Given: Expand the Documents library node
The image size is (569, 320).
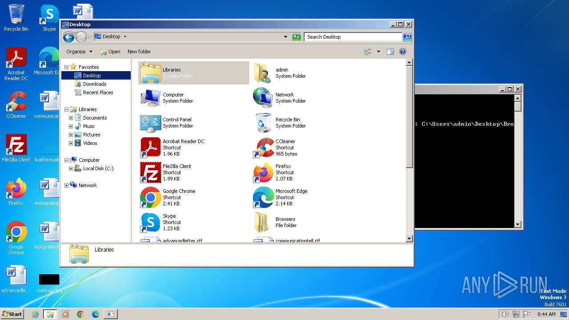Looking at the screenshot, I should pos(71,118).
